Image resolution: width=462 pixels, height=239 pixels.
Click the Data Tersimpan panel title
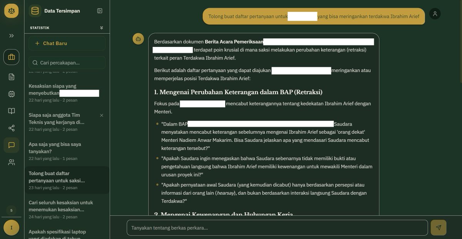pyautogui.click(x=62, y=11)
